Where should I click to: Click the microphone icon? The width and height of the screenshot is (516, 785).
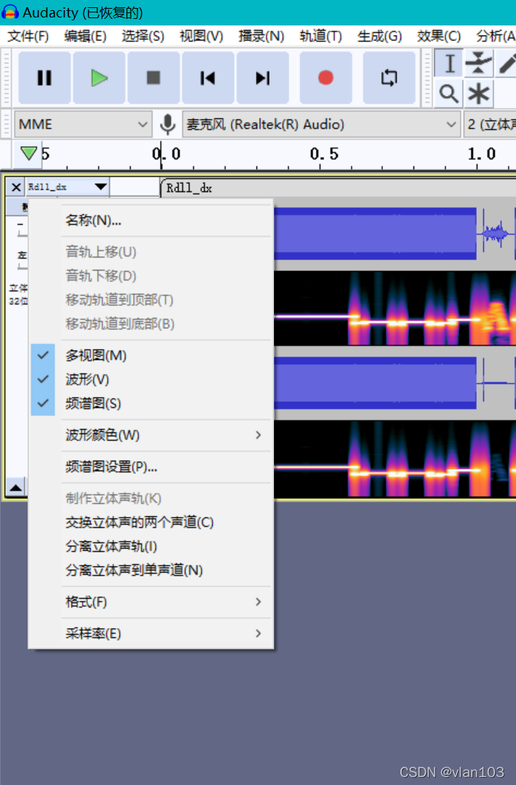click(x=168, y=124)
